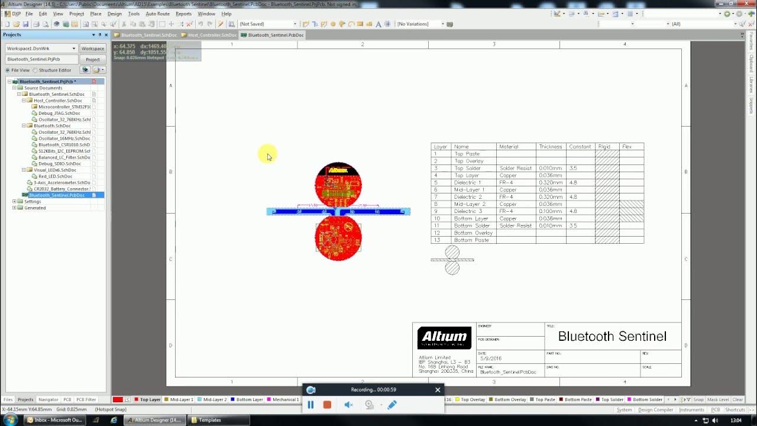
Task: Click the Print toolbar icon
Action: pyautogui.click(x=36, y=24)
